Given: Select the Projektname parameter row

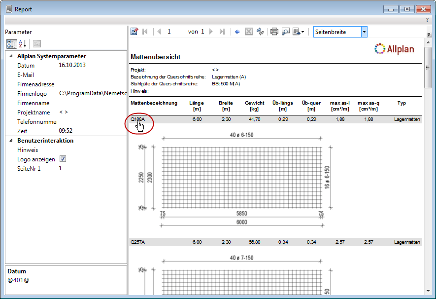Looking at the screenshot, I should pos(66,112).
